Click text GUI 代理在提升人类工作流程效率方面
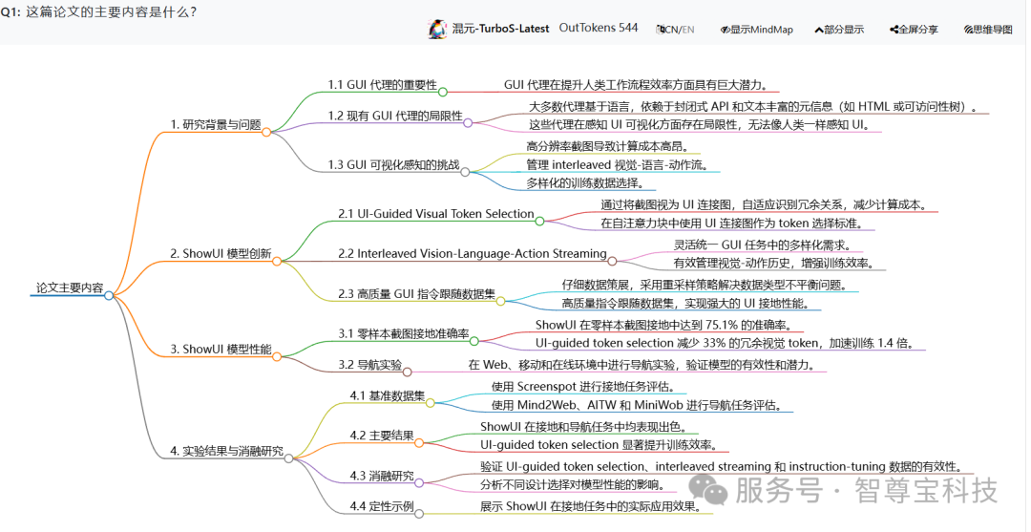Viewport: 1031px width, 532px height. [635, 85]
